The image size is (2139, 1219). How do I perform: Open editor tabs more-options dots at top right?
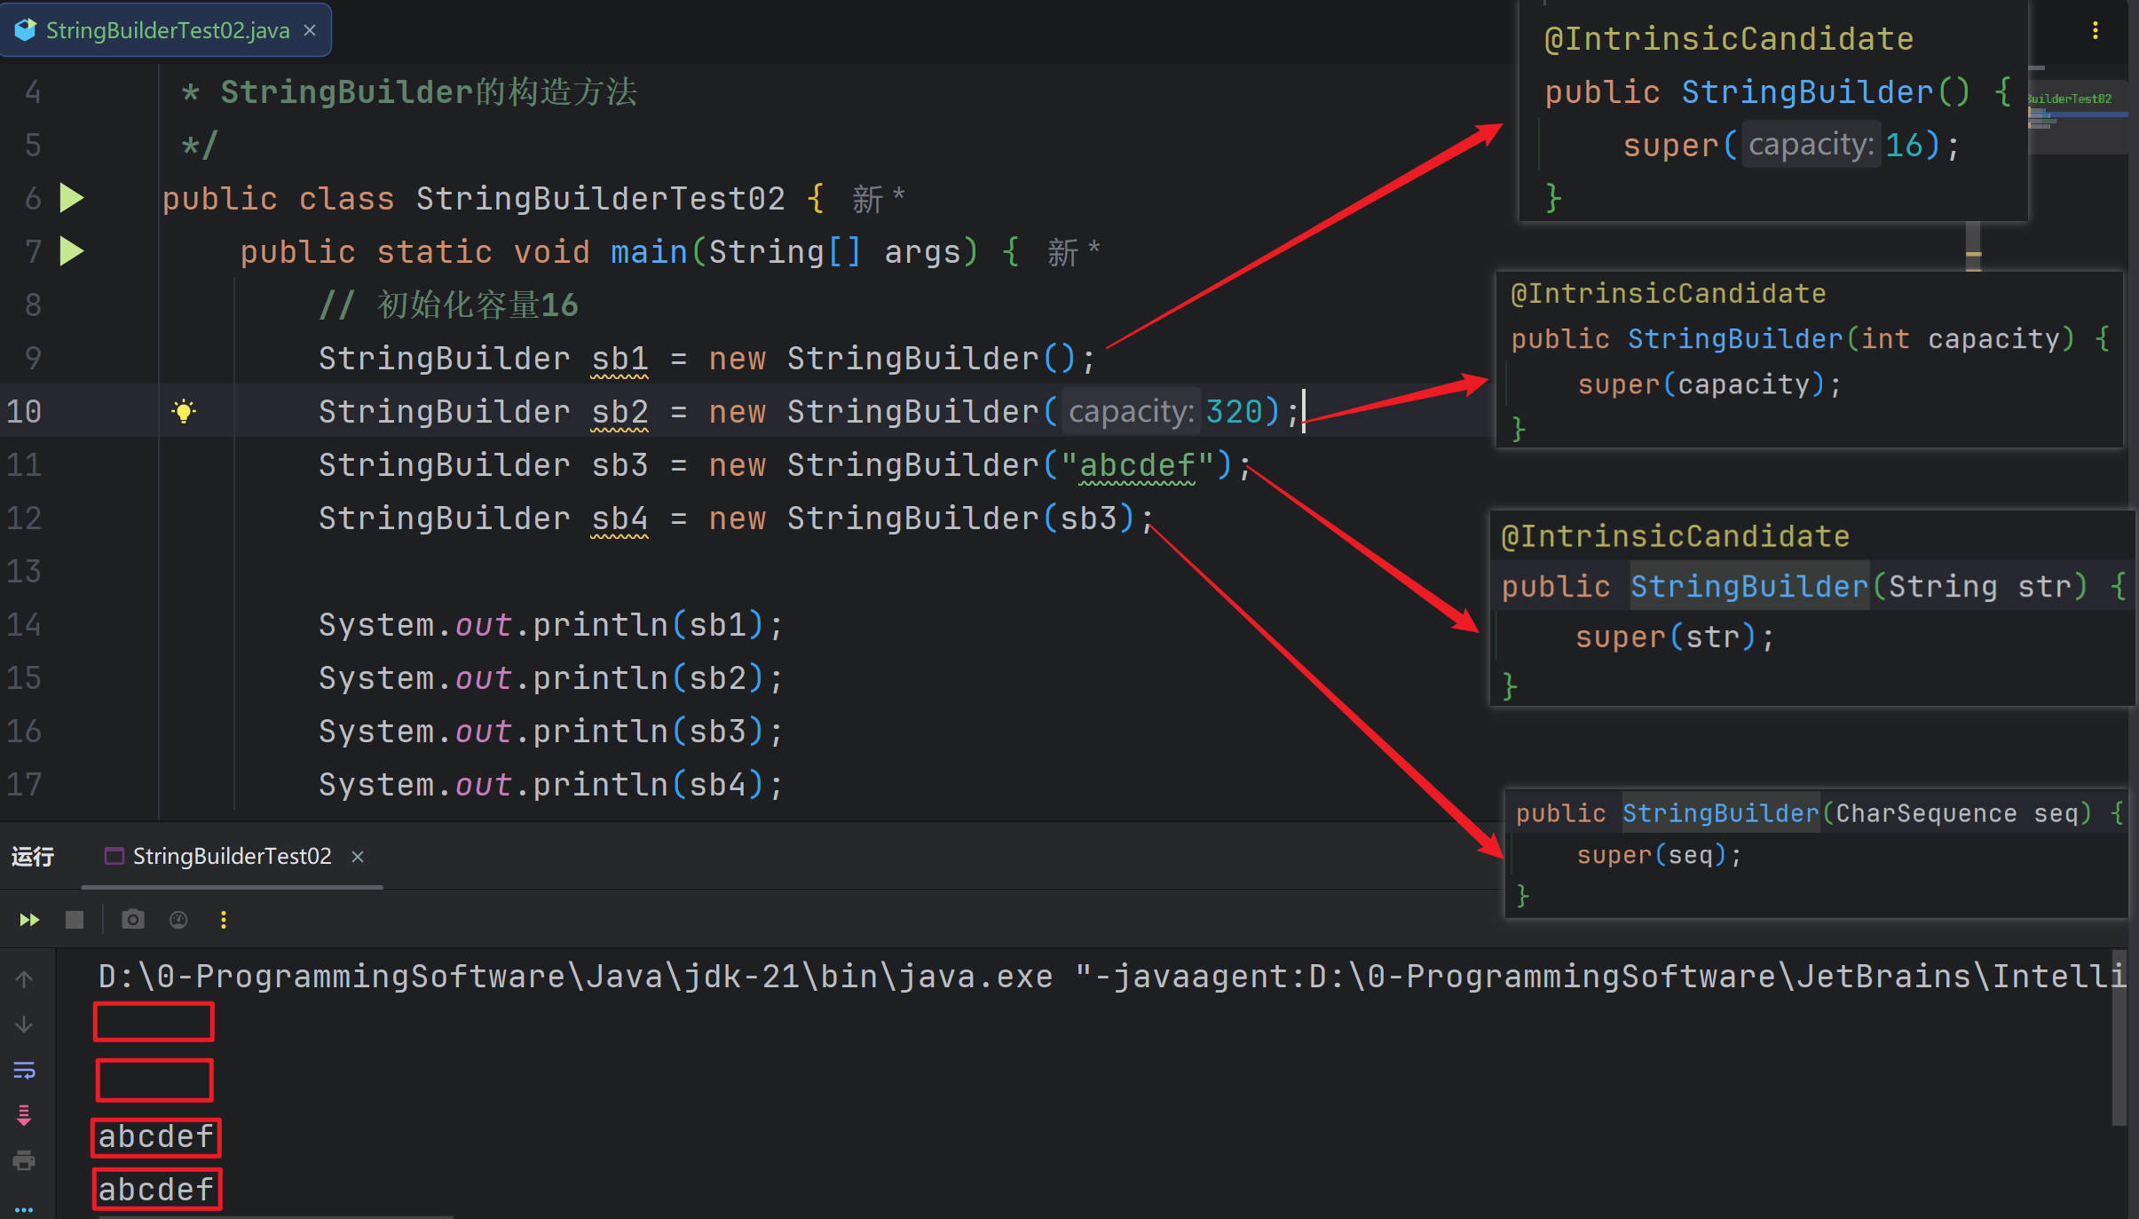(2096, 31)
